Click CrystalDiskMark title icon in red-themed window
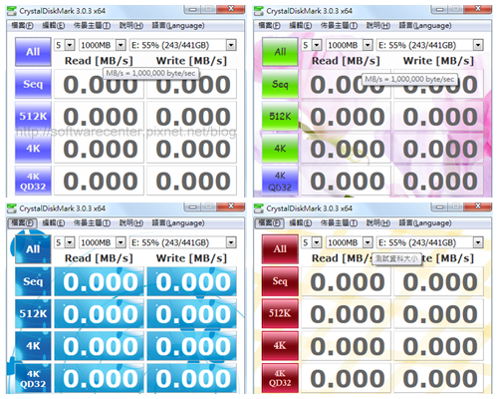The image size is (498, 399). click(x=259, y=208)
